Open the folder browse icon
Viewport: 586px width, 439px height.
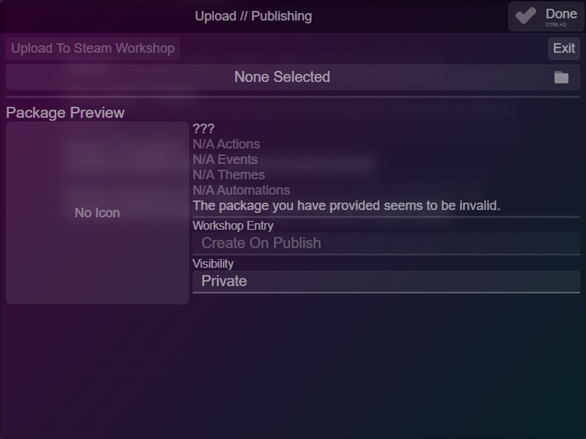561,78
